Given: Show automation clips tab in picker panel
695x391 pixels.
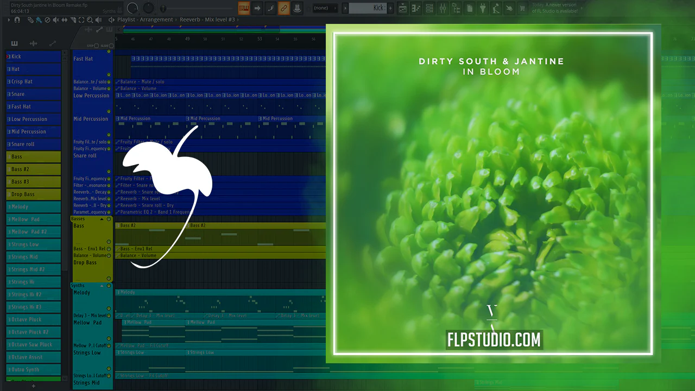Looking at the screenshot, I should (53, 43).
